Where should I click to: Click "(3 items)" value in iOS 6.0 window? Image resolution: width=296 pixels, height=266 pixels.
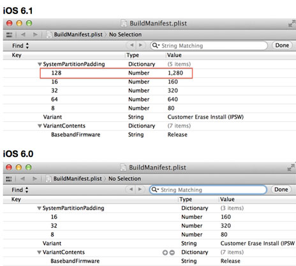click(x=232, y=208)
